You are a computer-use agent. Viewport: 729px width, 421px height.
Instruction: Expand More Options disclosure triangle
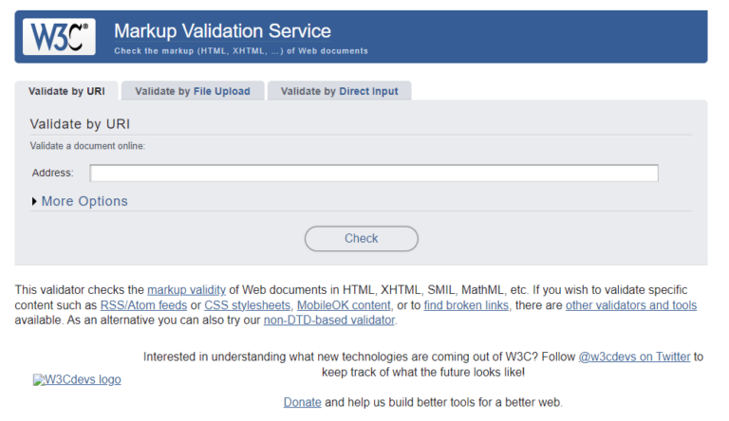(34, 201)
